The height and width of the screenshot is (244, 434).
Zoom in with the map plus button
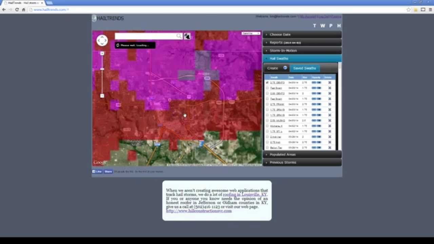tap(102, 53)
